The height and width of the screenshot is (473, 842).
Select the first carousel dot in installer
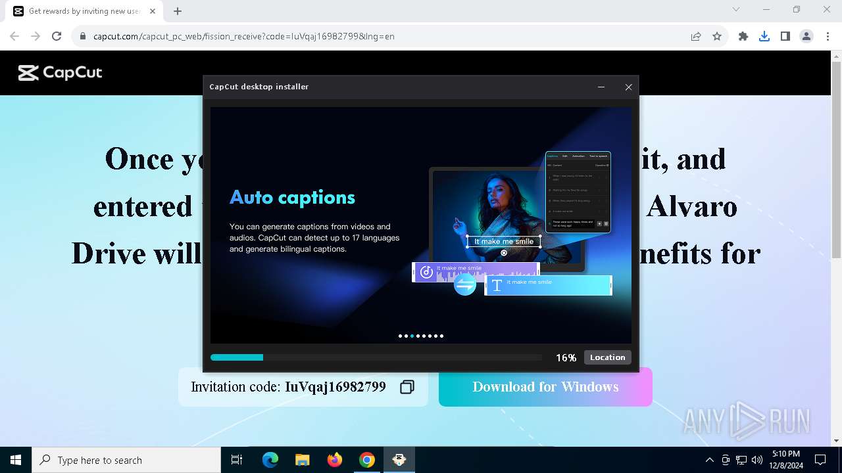pos(400,336)
